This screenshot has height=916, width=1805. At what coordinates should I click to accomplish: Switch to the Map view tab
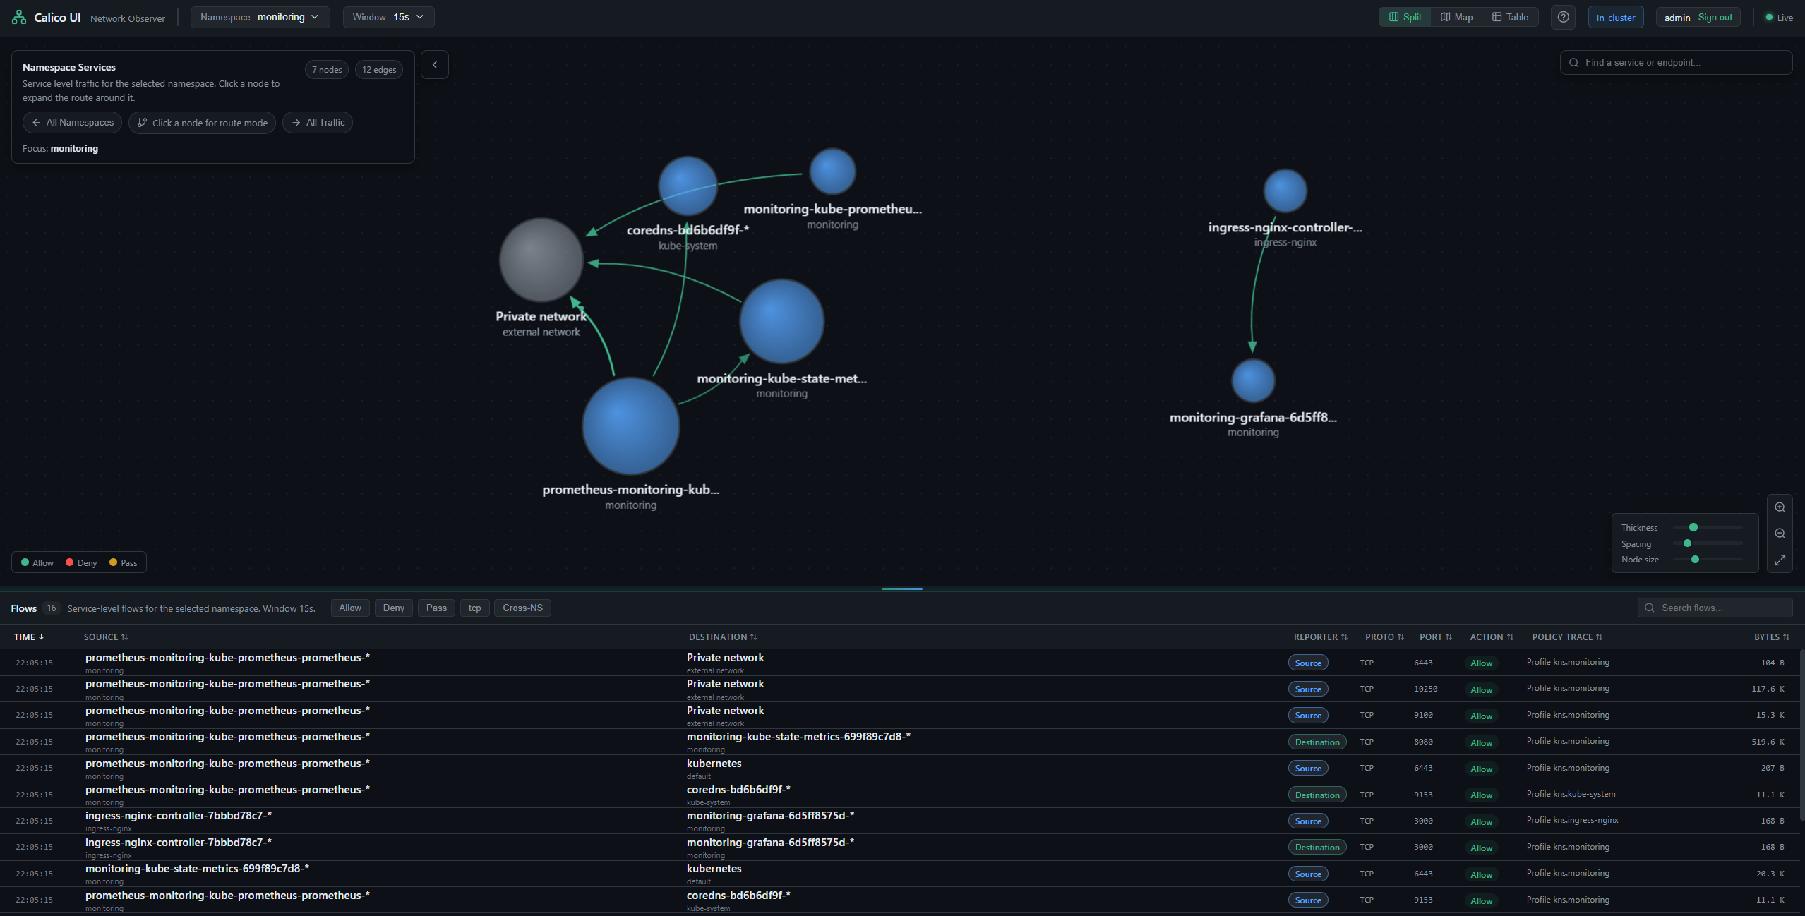click(1456, 17)
